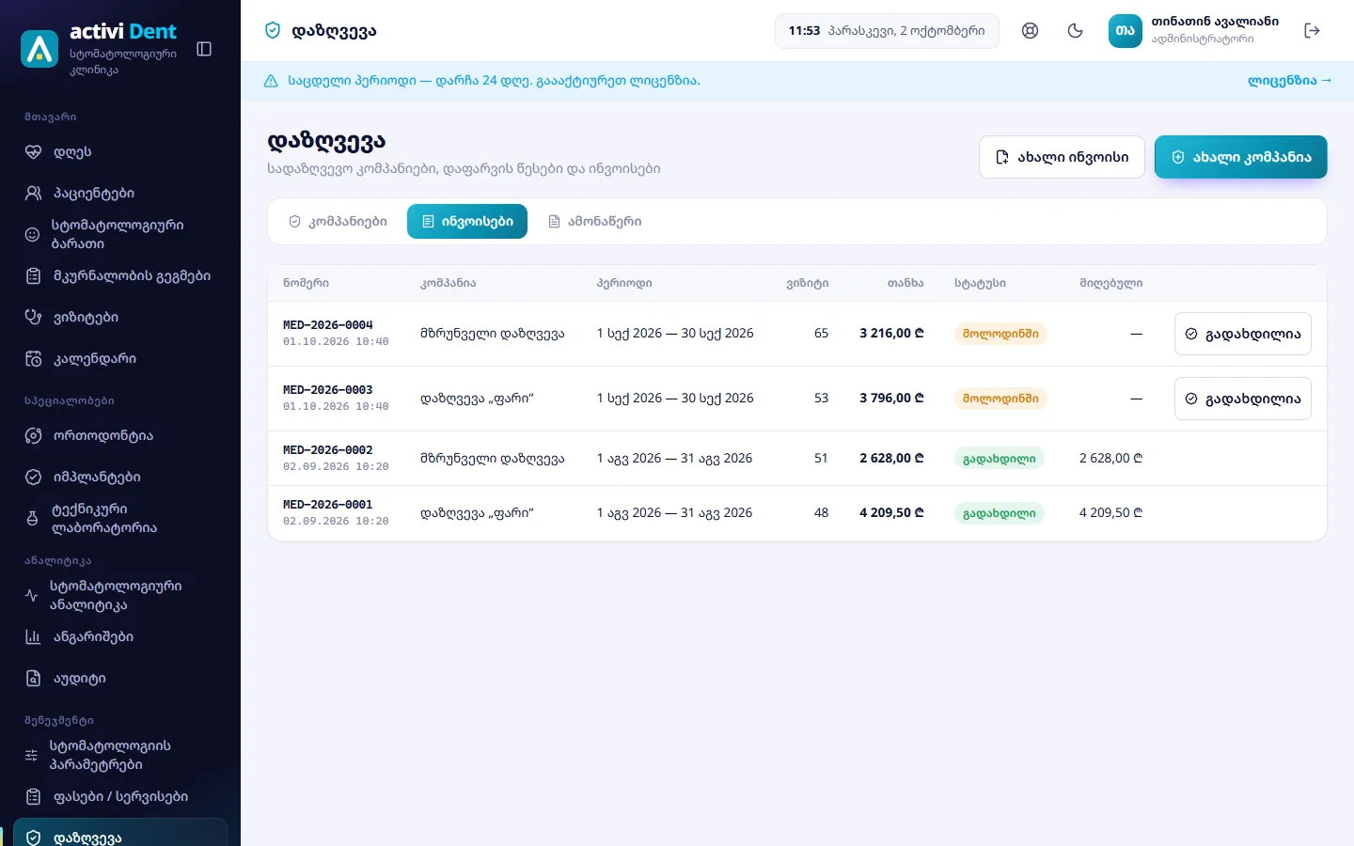The image size is (1354, 846).
Task: Open სტომატოლოგიური ბარათი page
Action: click(120, 235)
